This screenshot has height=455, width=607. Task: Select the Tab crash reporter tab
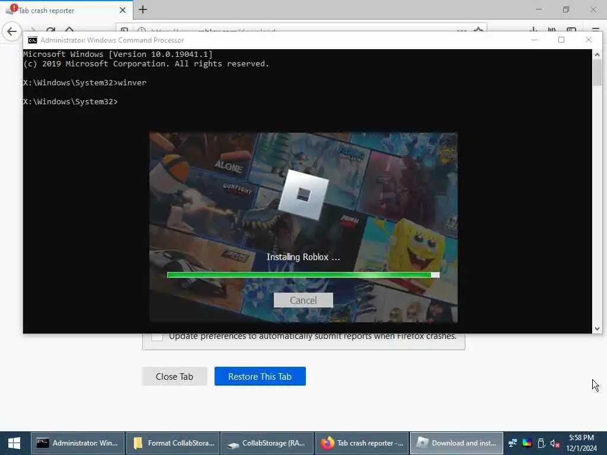coord(66,10)
